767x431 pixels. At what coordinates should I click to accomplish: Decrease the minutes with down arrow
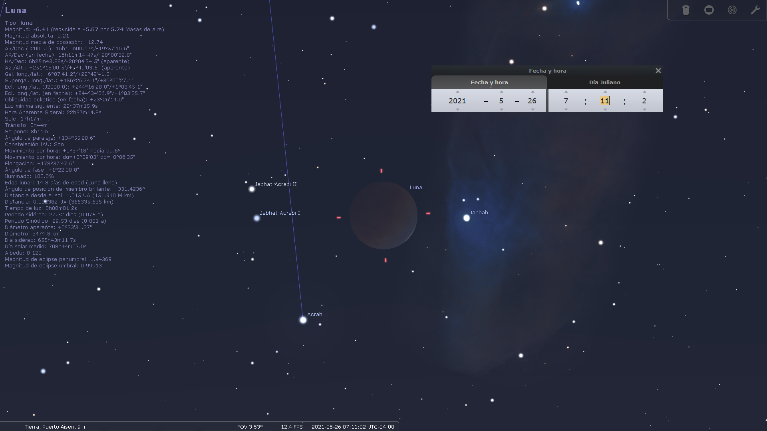[605, 109]
